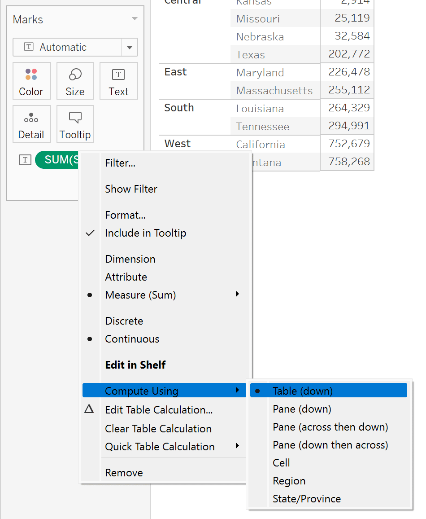This screenshot has height=519, width=426.
Task: Change the field to Attribute
Action: click(x=126, y=277)
